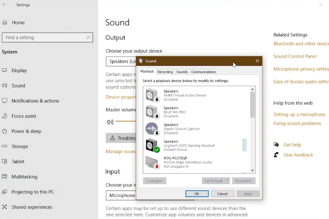Open the output device Speakers dropdown

pyautogui.click(x=121, y=61)
